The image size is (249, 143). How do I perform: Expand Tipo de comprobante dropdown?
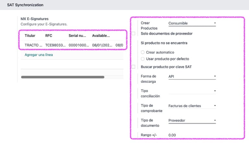click(x=192, y=106)
